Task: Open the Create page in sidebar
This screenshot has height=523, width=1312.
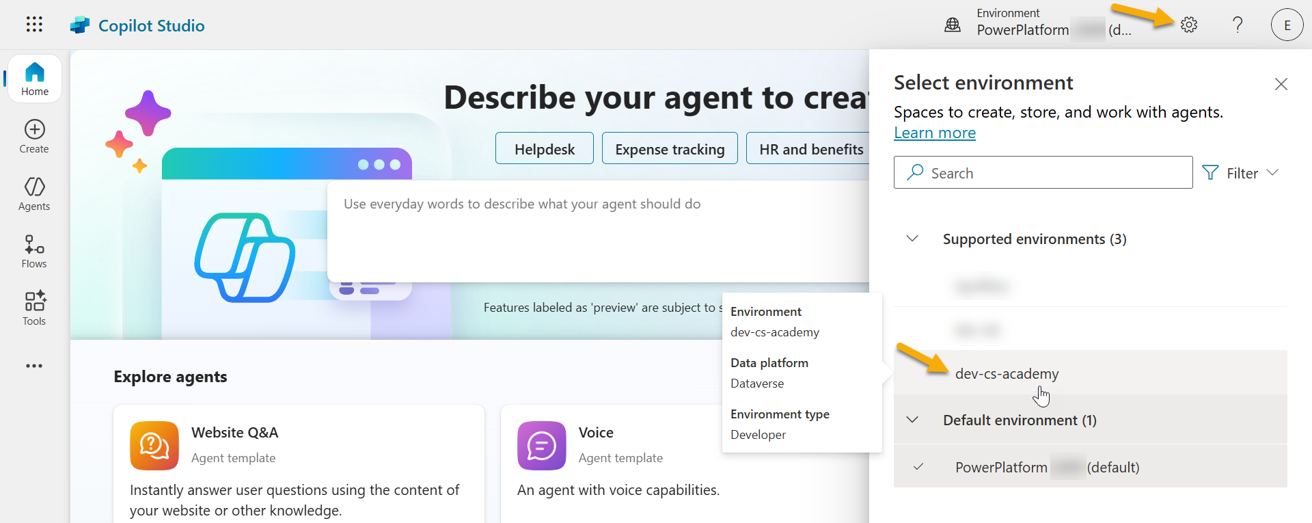Action: point(34,137)
